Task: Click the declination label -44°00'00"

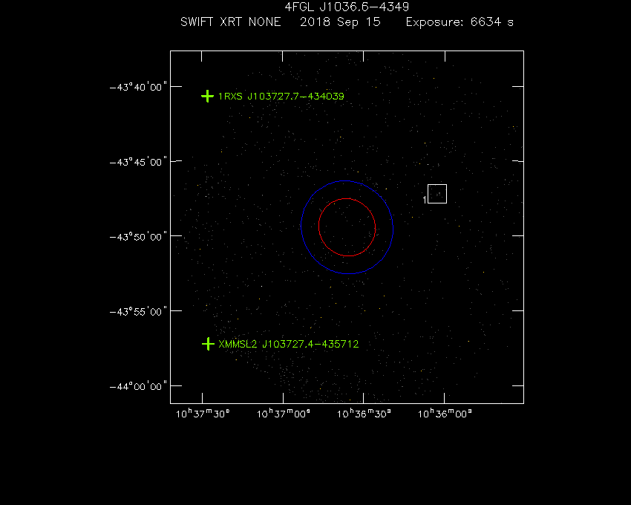Action: tap(138, 386)
